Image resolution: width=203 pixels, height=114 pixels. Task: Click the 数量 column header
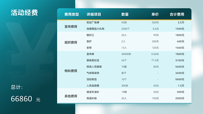point(125,14)
